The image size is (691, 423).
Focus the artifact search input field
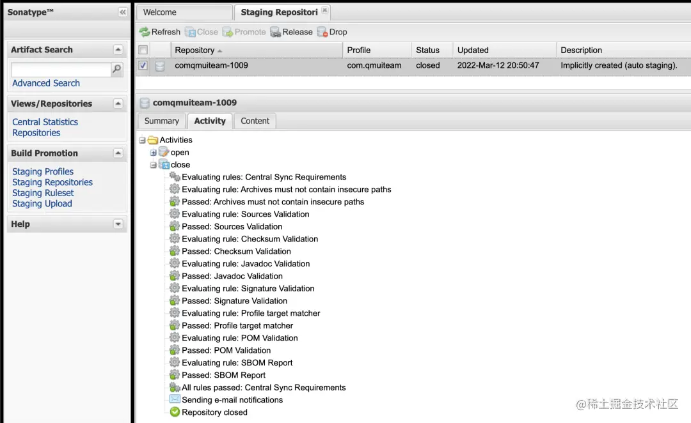[x=61, y=69]
